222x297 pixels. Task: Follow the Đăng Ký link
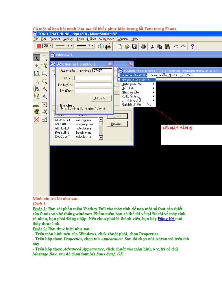click(166, 219)
